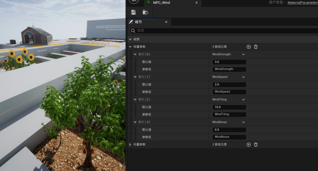Empty the vector parameters array
The image size is (318, 171).
256,145
